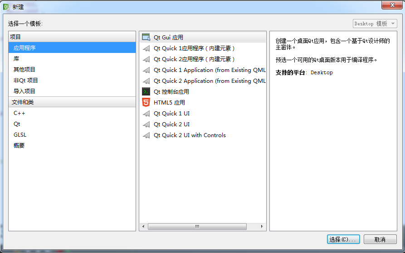This screenshot has width=405, height=253.
Task: Click the Qt Quick 1 UI paper plane icon
Action: click(146, 114)
